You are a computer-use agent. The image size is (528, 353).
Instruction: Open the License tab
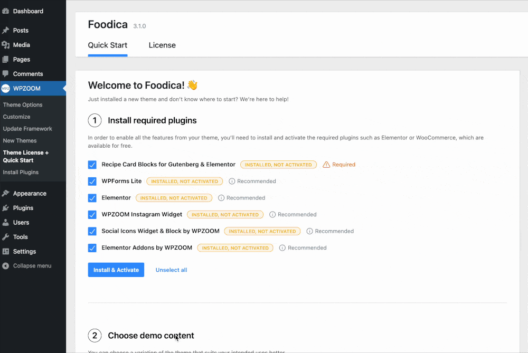coord(162,45)
